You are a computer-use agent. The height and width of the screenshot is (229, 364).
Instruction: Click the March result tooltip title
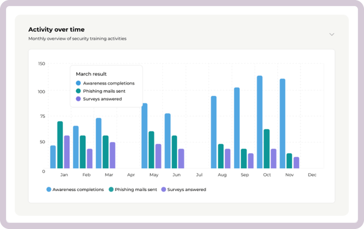coord(91,74)
